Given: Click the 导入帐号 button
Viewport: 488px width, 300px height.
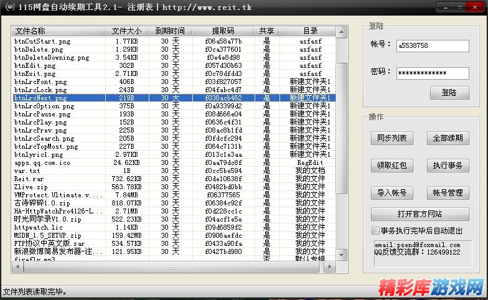Looking at the screenshot, I should click(392, 193).
